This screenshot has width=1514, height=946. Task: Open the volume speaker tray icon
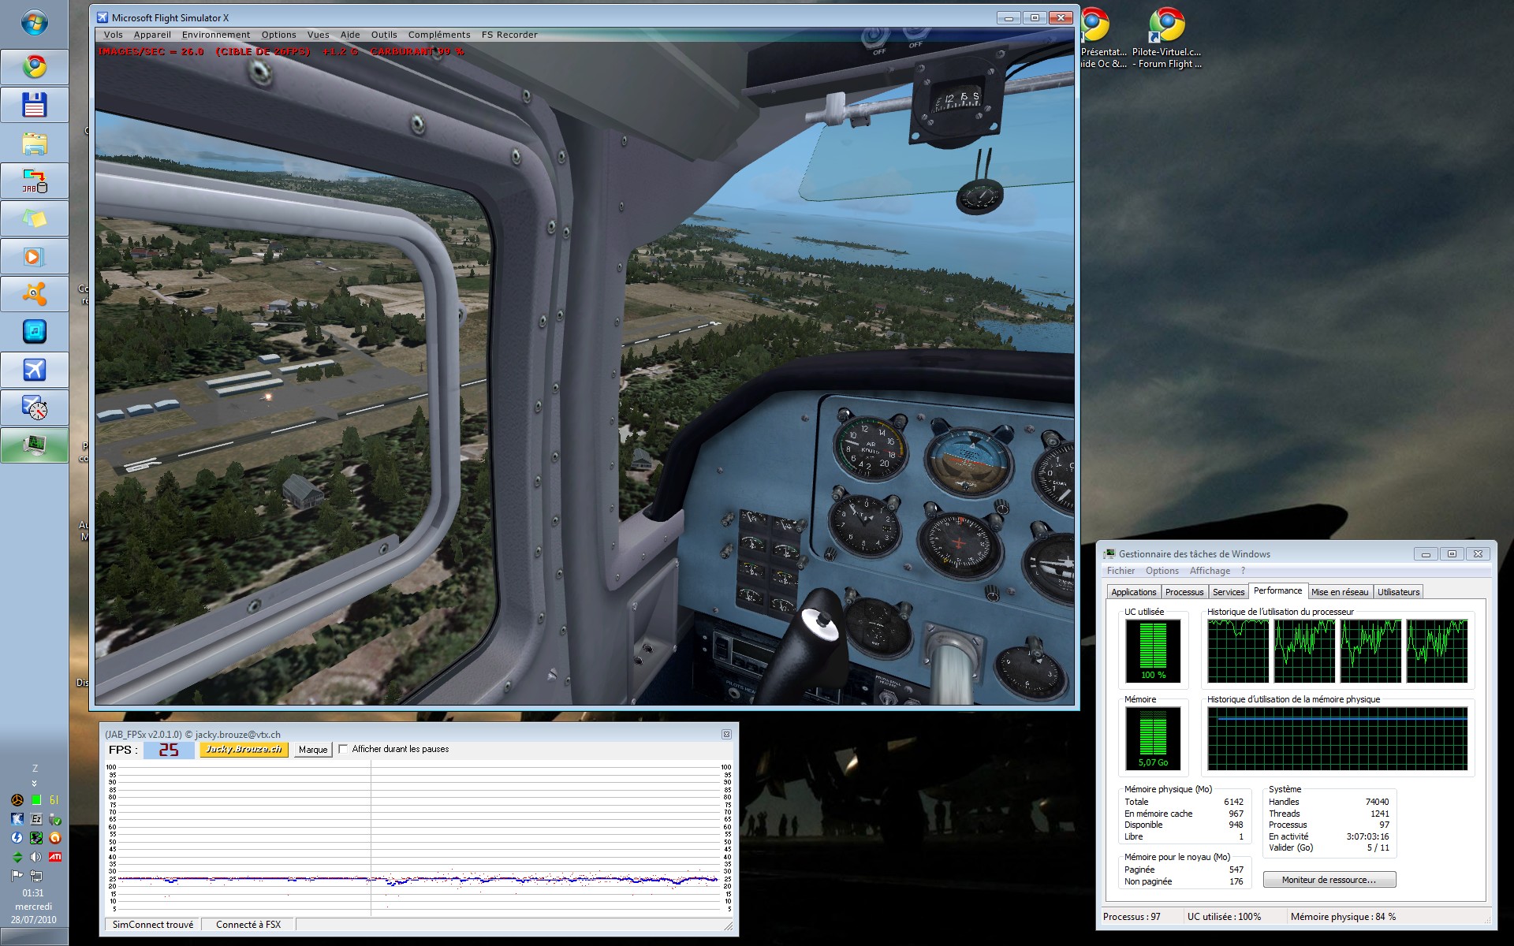click(x=36, y=857)
